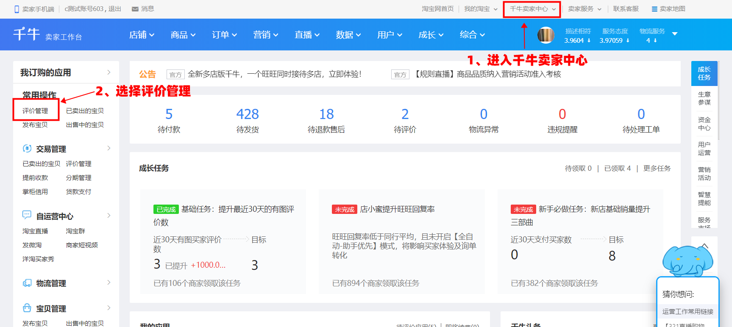This screenshot has width=732, height=327.
Task: Expand the 用户 menu
Action: point(390,35)
